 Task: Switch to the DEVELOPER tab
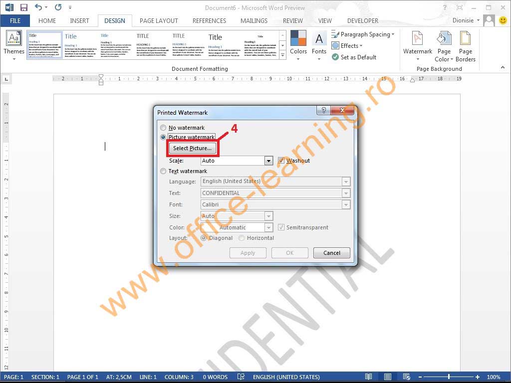[x=363, y=21]
